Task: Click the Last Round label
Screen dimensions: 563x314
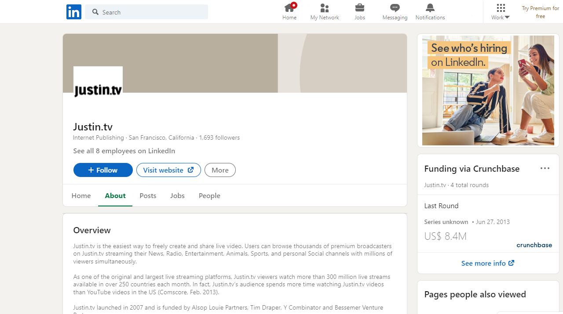Action: coord(441,206)
